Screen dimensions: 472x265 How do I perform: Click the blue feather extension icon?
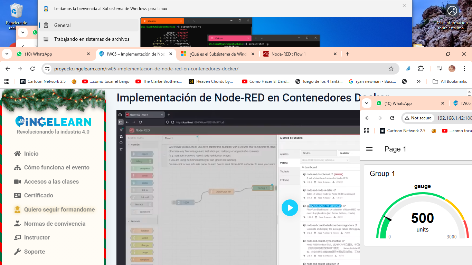(408, 69)
